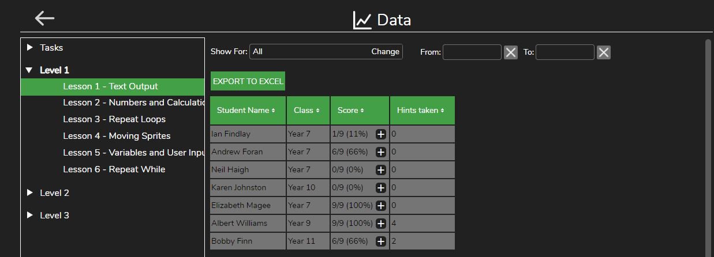Expand the Tasks tree section
714x257 pixels.
pyautogui.click(x=30, y=48)
